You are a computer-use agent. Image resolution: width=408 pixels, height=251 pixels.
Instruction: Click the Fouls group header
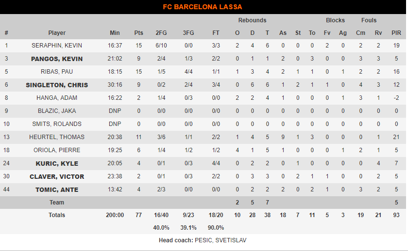[369, 20]
